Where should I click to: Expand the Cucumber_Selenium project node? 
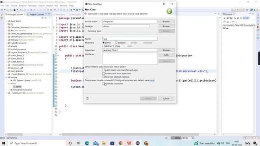click(6, 28)
